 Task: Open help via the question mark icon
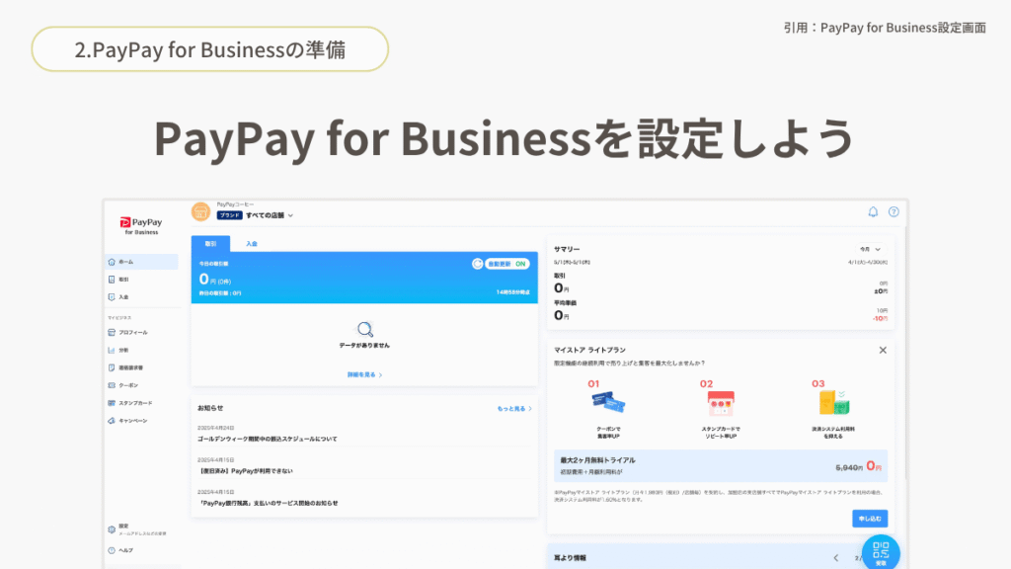[894, 211]
